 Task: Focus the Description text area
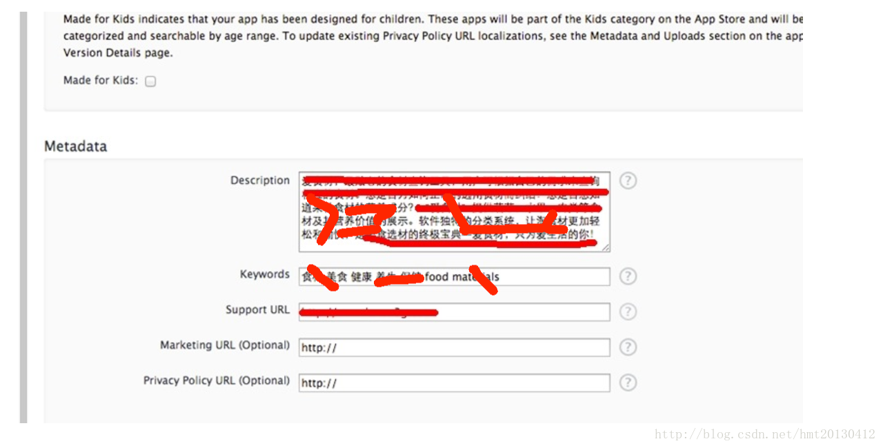[x=455, y=212]
